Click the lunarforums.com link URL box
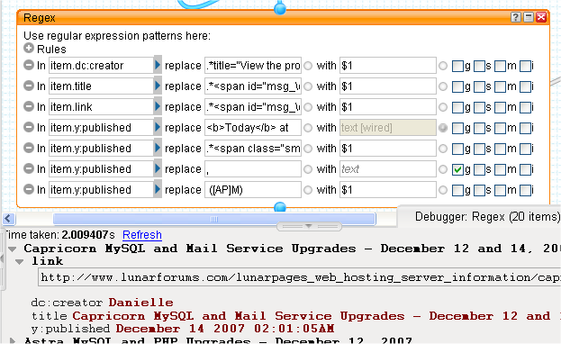The image size is (561, 344). (300, 277)
